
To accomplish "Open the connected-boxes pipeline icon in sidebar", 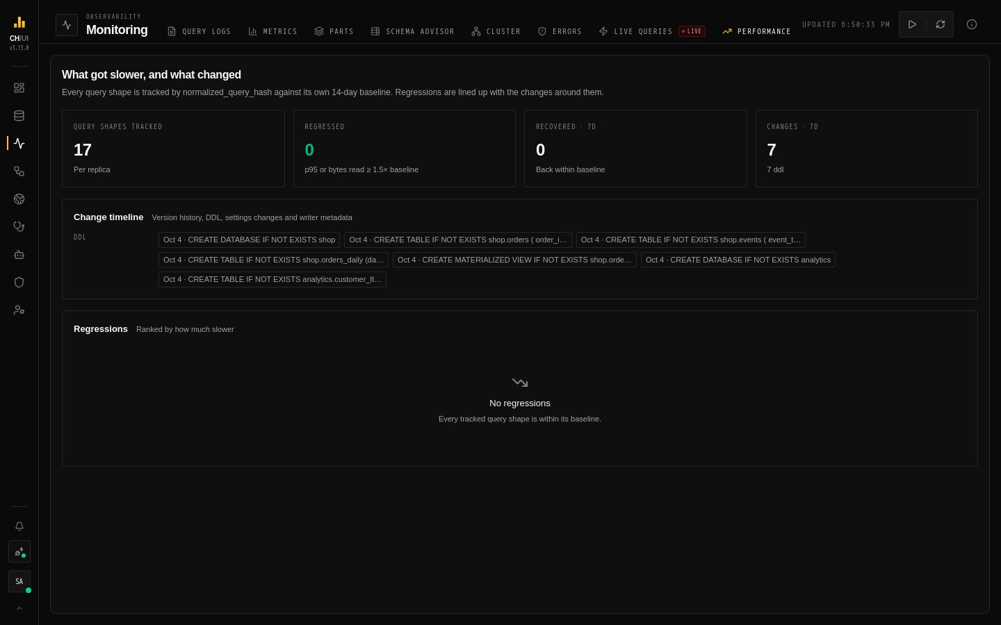I will (19, 172).
